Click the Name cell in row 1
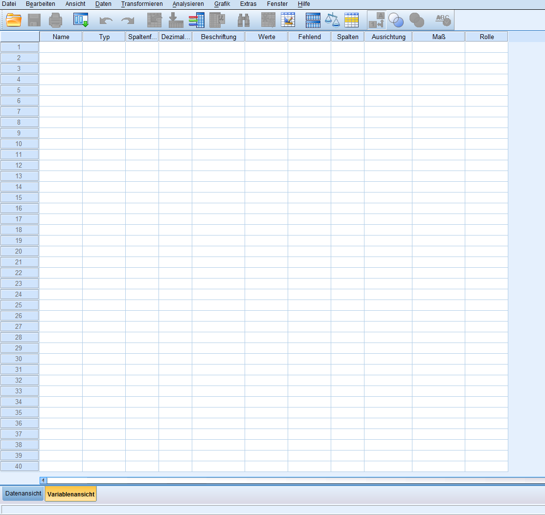545x515 pixels. [x=61, y=47]
